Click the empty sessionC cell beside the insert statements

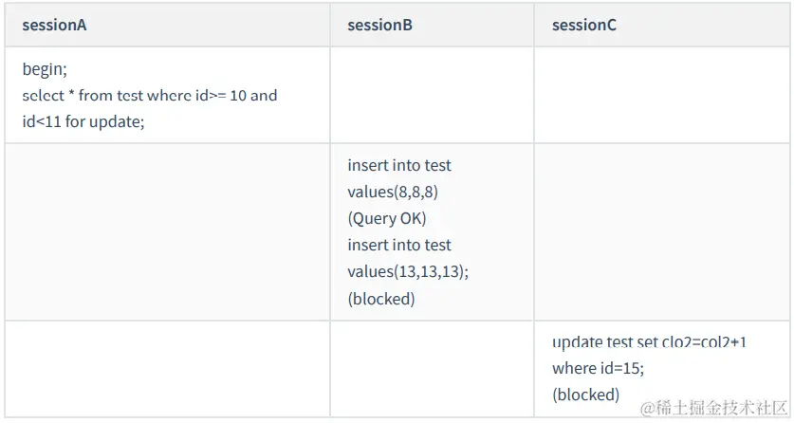[663, 231]
